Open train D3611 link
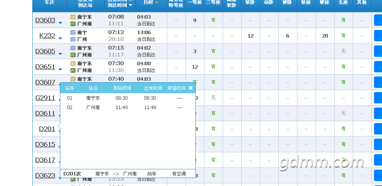Screen dimensions: 382x186 pos(45,114)
